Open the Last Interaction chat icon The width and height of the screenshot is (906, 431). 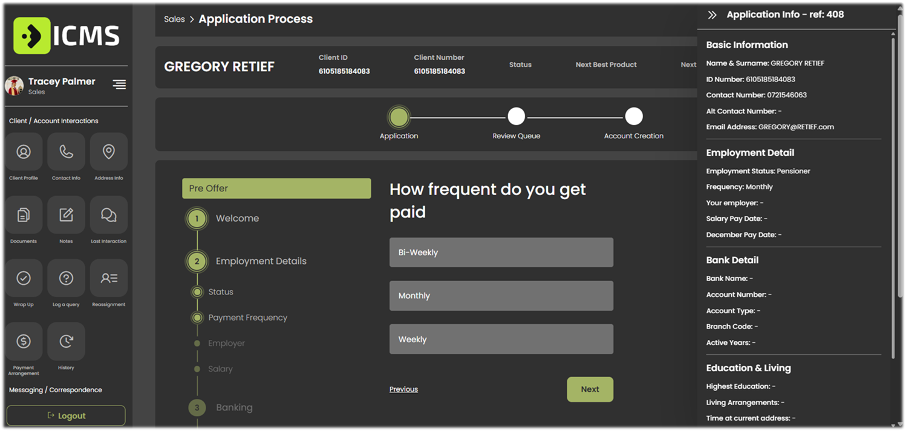tap(109, 215)
